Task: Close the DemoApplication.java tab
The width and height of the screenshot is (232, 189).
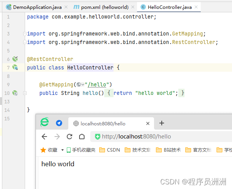Action: (x=66, y=7)
